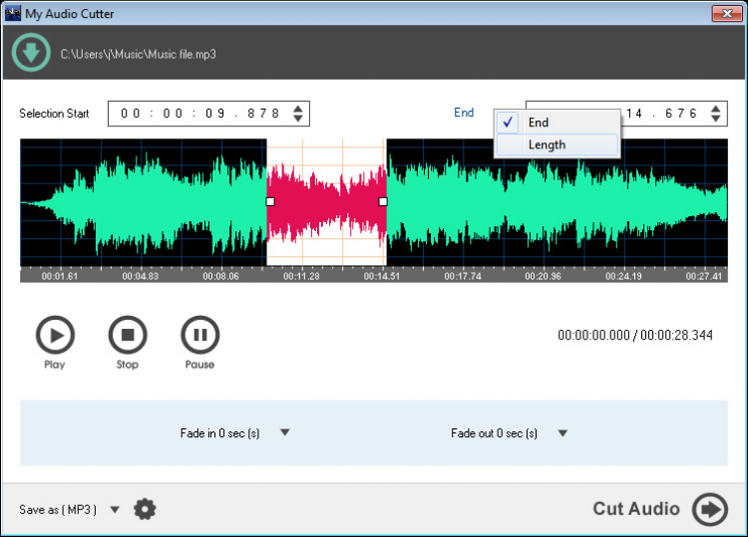
Task: Click the timeline ruler at 00:24.19
Action: coord(624,276)
